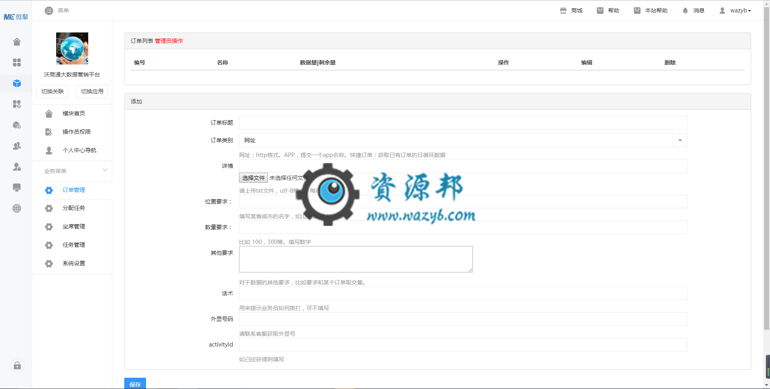Click the vertical page scrollbar

(766, 168)
